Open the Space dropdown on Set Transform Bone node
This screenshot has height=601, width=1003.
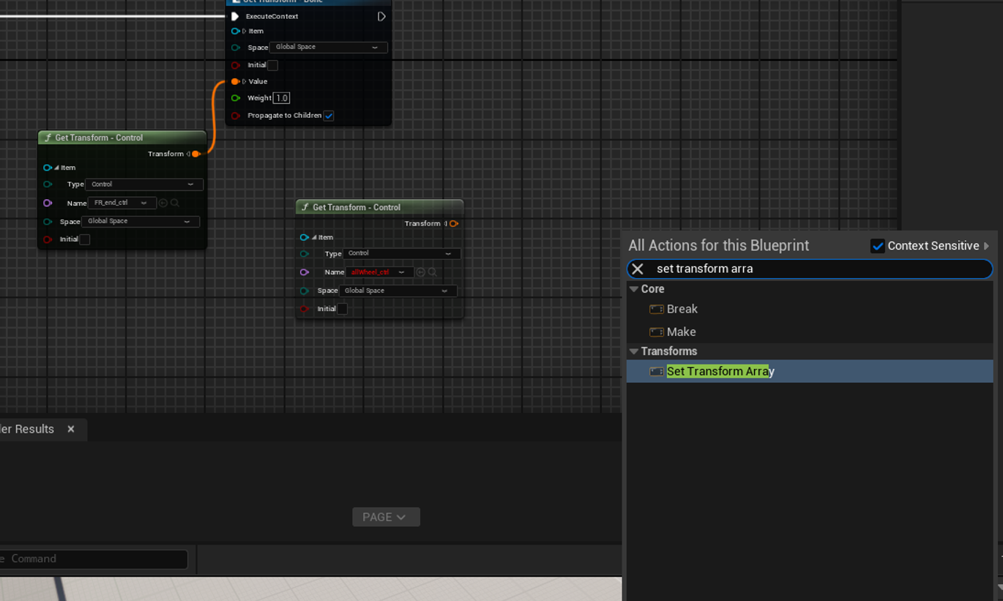pos(329,48)
